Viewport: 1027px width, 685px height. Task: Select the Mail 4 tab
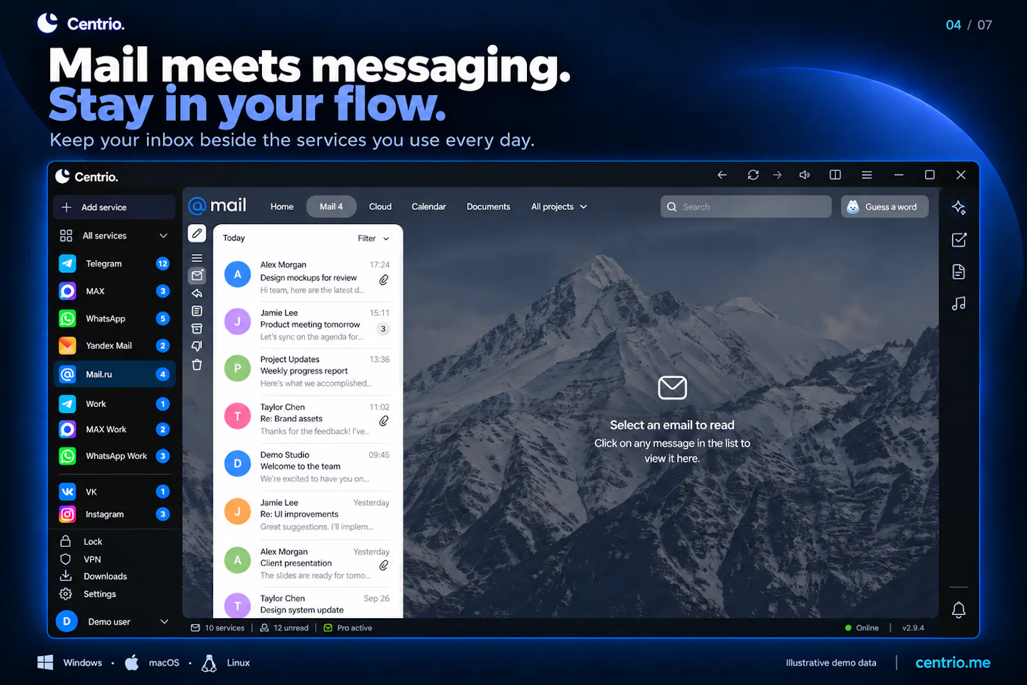[x=331, y=207]
